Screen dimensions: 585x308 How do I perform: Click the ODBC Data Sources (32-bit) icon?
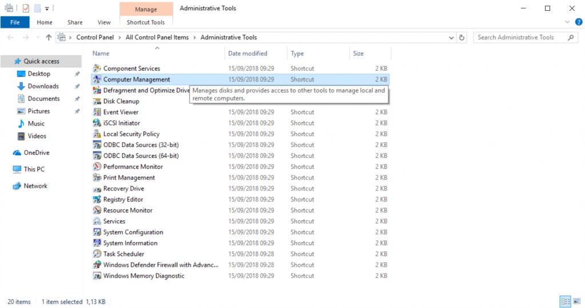pyautogui.click(x=97, y=145)
